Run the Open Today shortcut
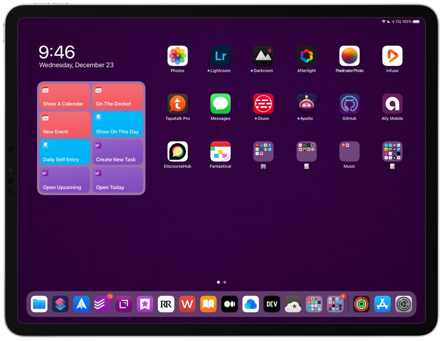 coord(118,180)
